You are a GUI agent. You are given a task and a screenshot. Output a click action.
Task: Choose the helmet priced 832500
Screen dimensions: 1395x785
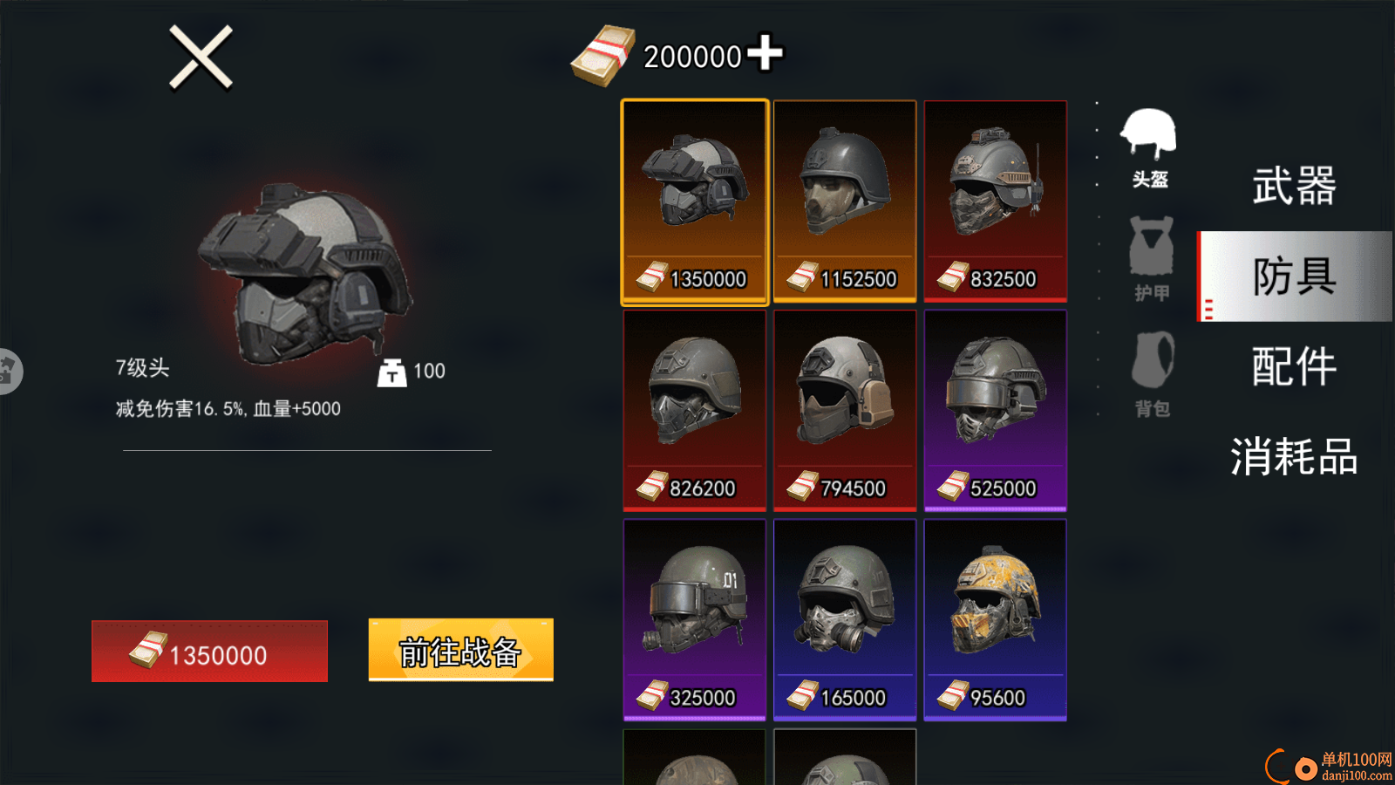(996, 201)
